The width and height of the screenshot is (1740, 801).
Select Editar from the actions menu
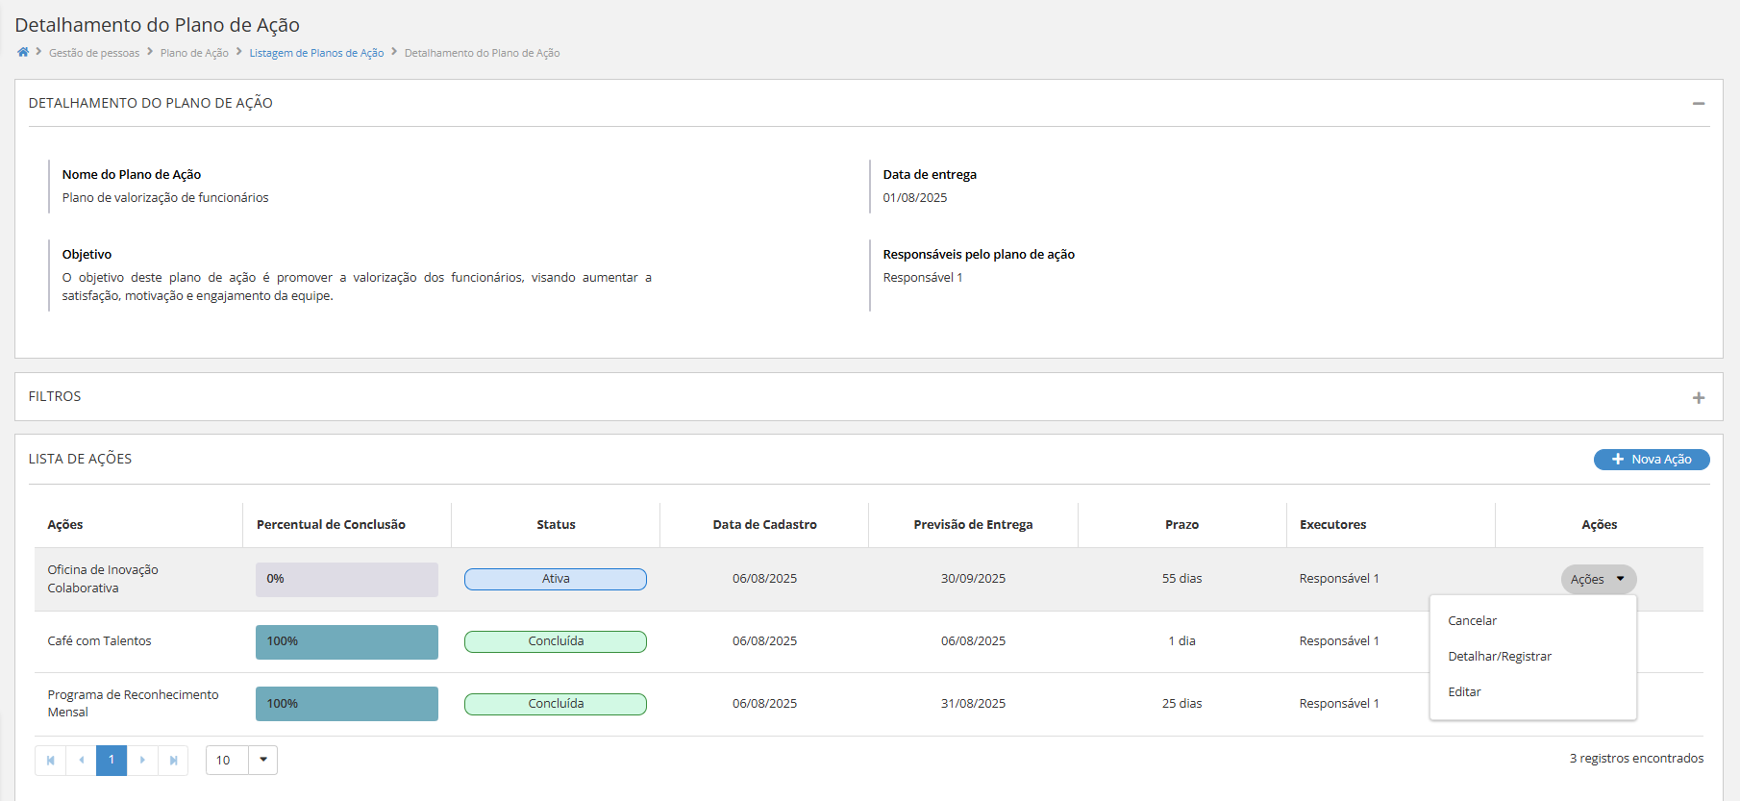[1464, 692]
